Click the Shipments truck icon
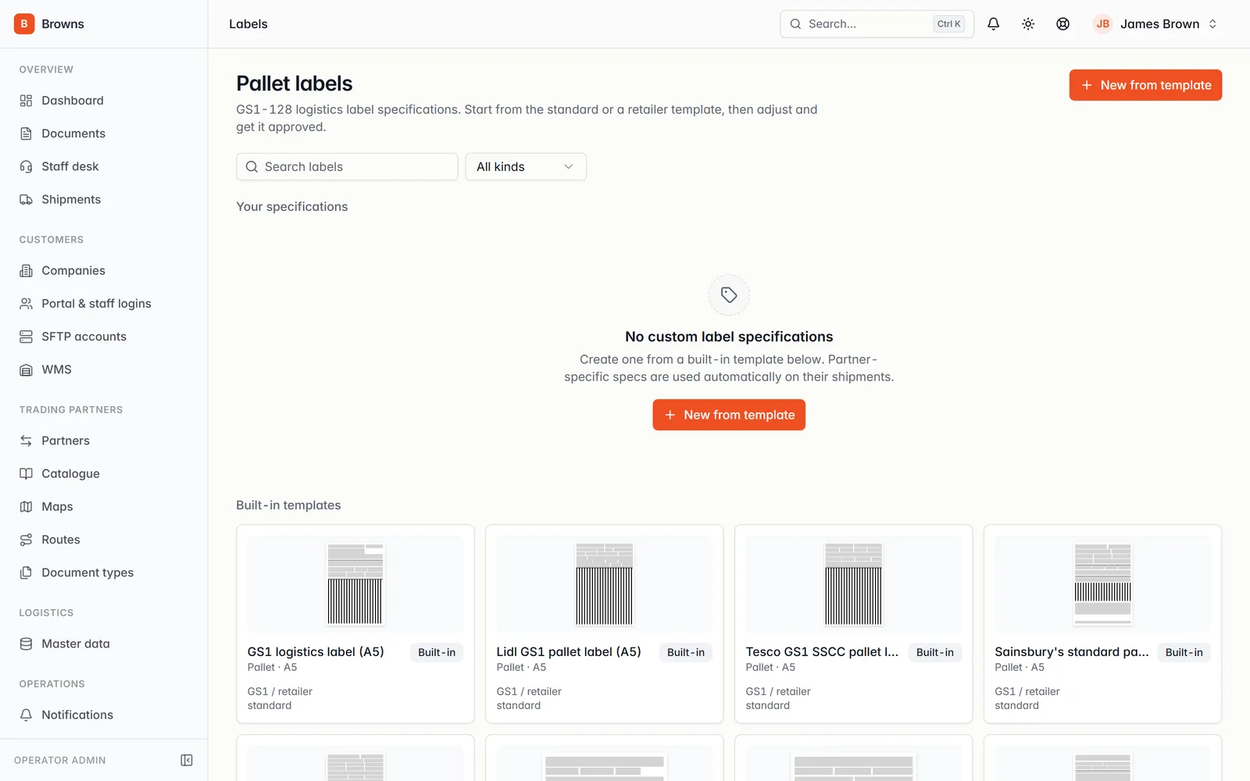This screenshot has width=1250, height=781. point(26,199)
